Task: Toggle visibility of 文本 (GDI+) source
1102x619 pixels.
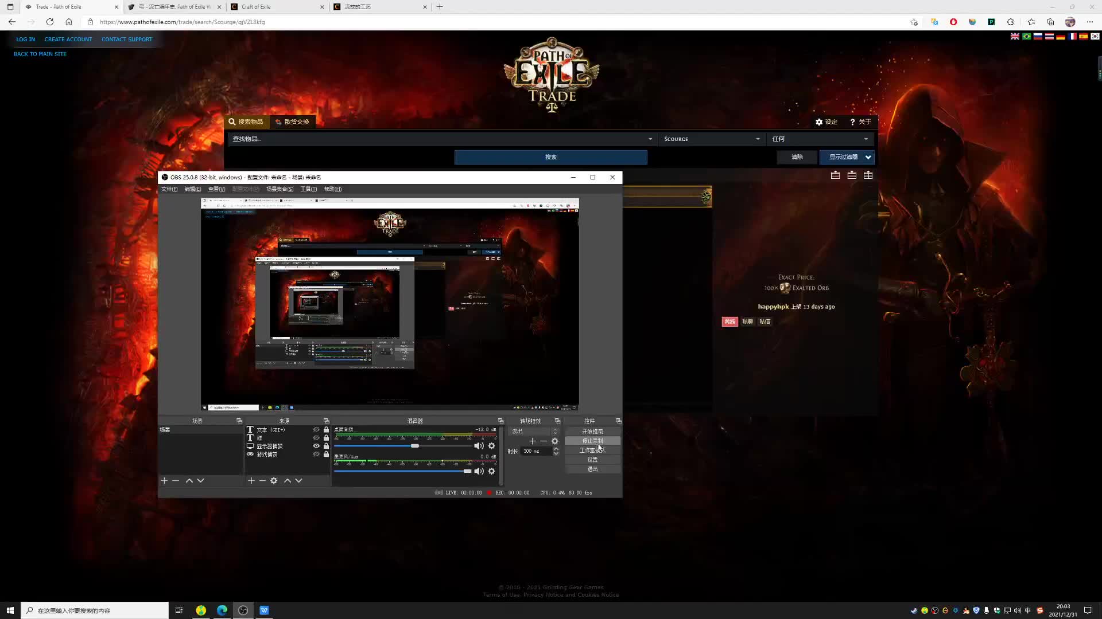Action: click(316, 429)
